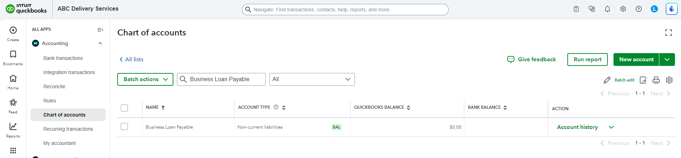Toggle full screen view icon
Screen dimensions: 681x158
669,33
